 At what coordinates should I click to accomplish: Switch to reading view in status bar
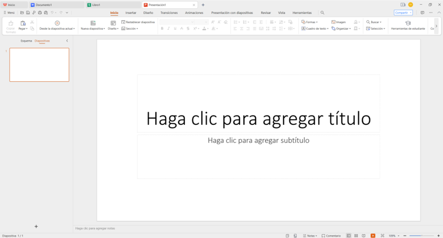pos(363,236)
